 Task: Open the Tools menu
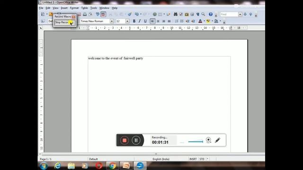pos(94,8)
